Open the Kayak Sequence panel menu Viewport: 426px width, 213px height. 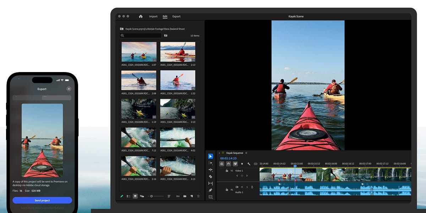coord(246,153)
